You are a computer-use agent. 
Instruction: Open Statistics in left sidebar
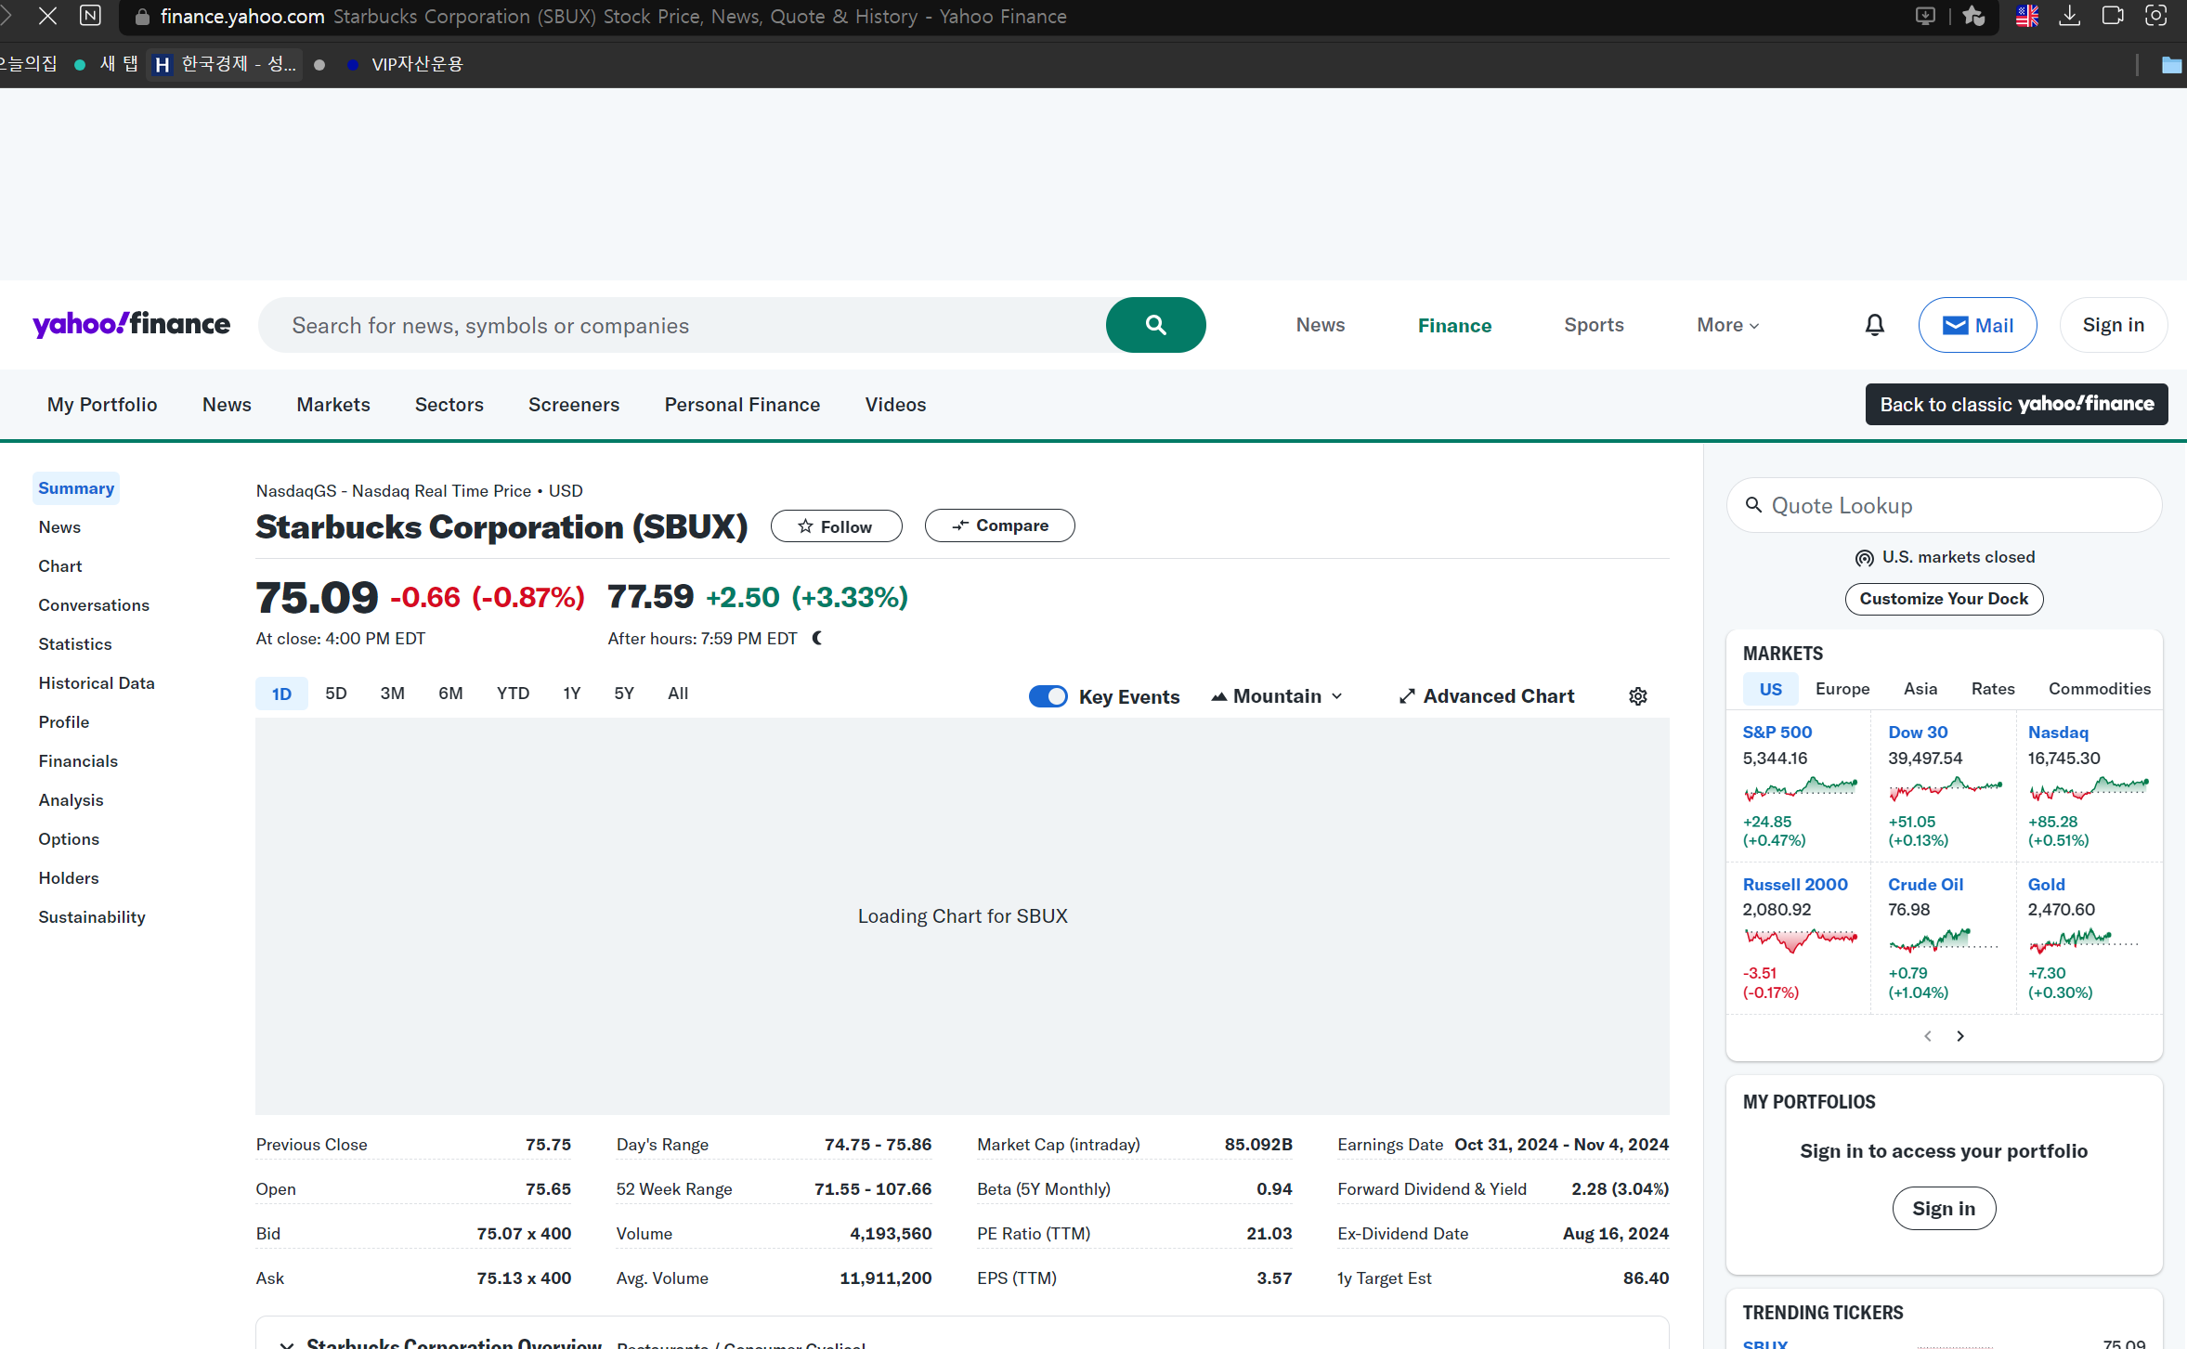[75, 644]
